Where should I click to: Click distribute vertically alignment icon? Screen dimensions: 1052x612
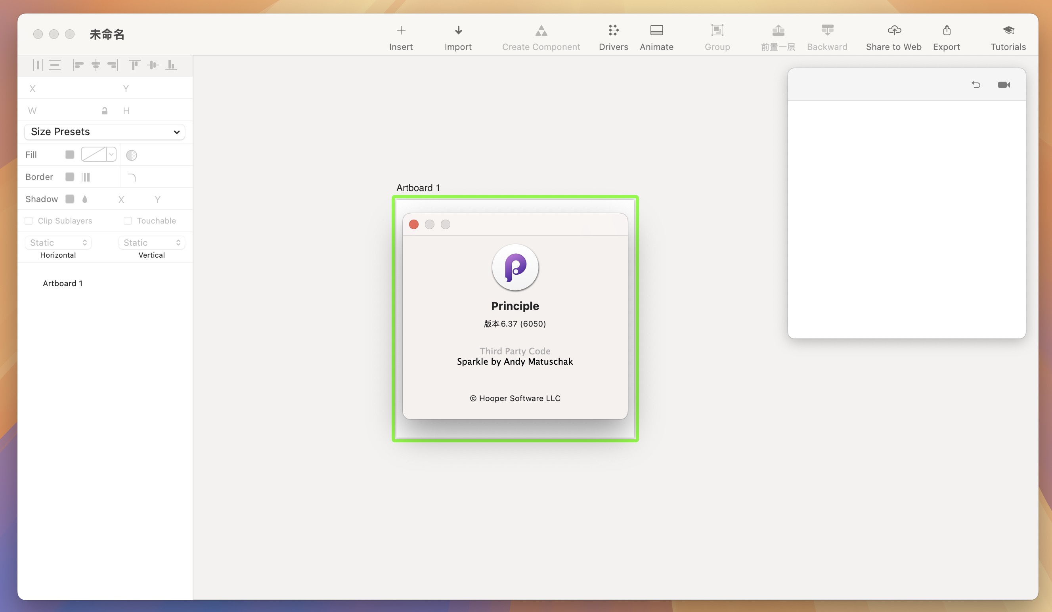55,65
